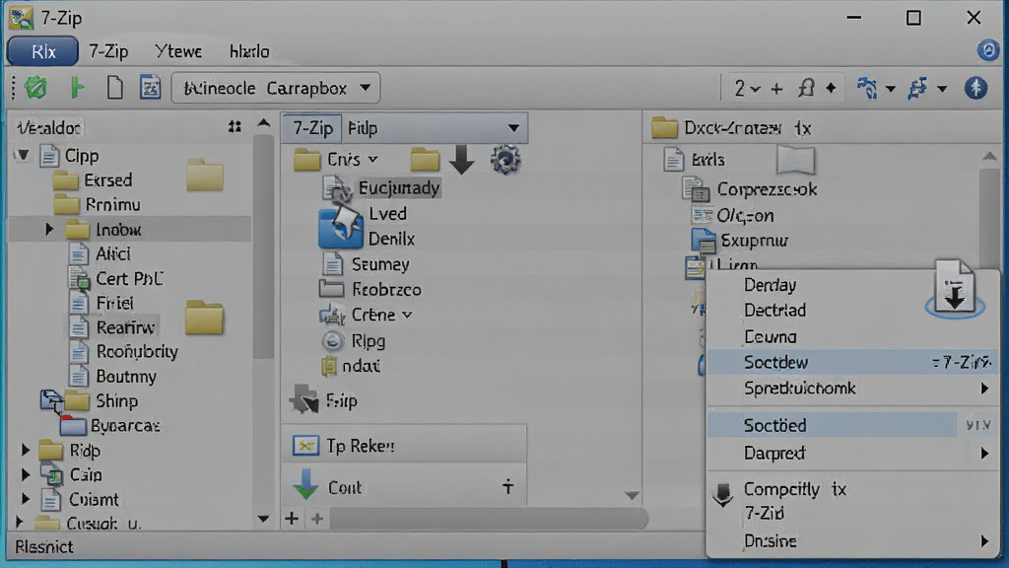Click the blue plug connector toolbar icon
1009x568 pixels.
pos(917,88)
